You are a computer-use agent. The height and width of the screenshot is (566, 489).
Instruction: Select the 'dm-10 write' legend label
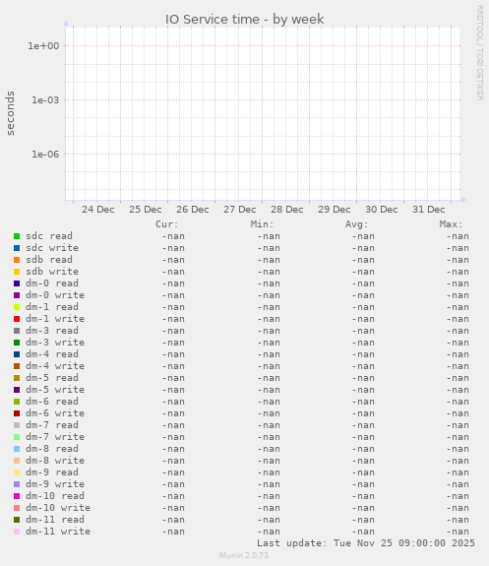58,508
